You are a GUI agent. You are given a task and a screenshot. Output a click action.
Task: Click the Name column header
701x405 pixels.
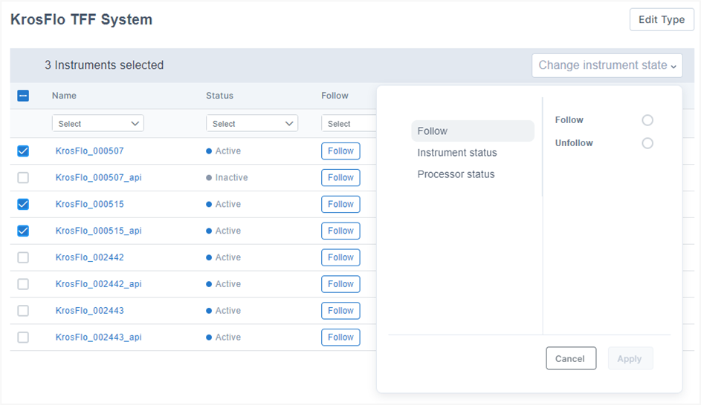point(64,96)
